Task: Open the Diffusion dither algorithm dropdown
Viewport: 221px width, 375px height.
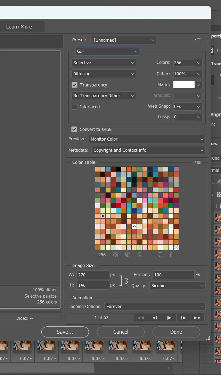Action: click(104, 74)
